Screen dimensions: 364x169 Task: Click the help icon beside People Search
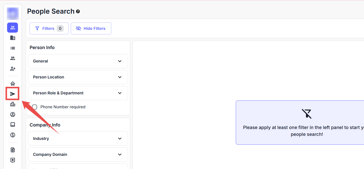(x=78, y=11)
